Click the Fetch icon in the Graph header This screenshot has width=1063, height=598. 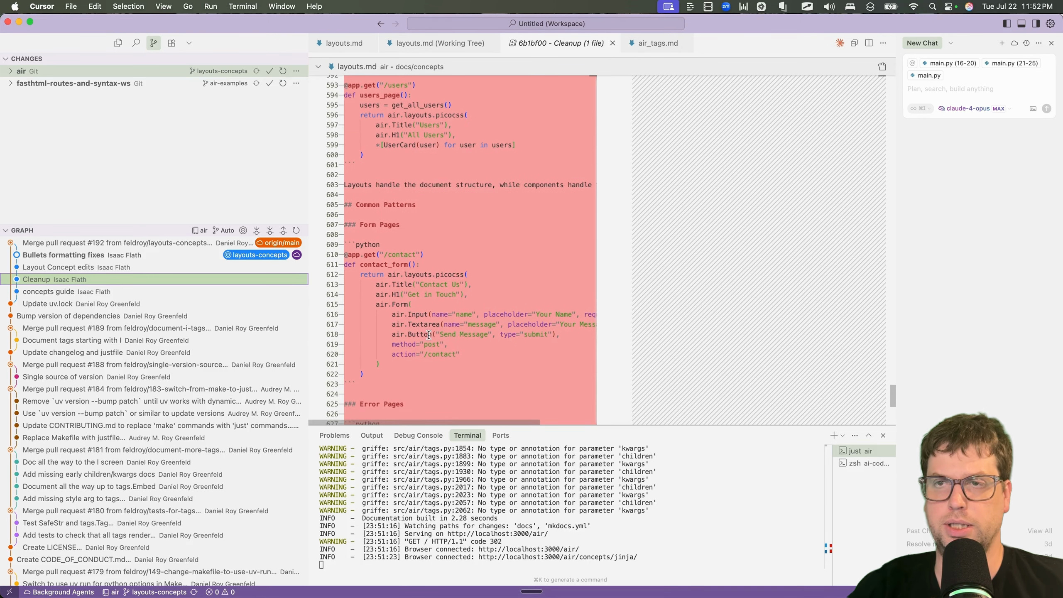257,230
